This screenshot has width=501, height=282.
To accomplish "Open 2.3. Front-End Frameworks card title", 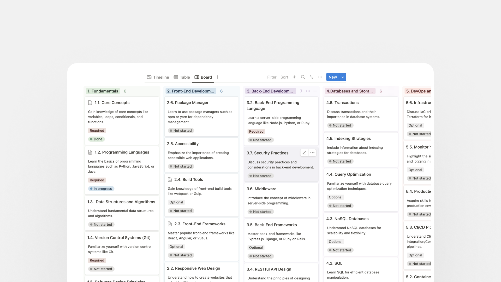I will 200,224.
